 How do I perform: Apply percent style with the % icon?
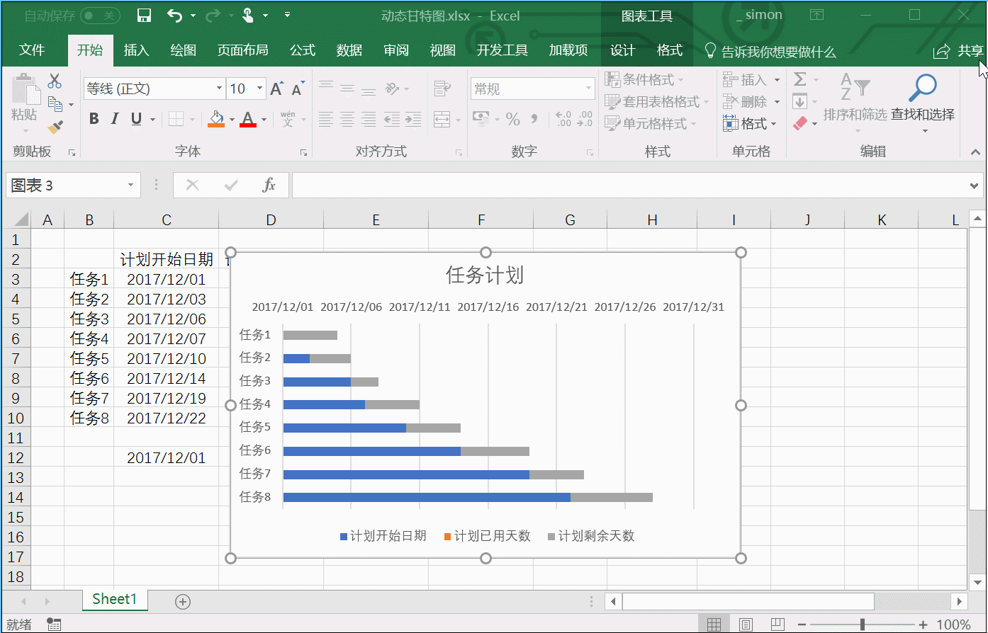click(512, 119)
